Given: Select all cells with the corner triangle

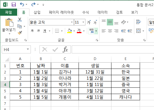Looking at the screenshot, I should coord(7,59).
